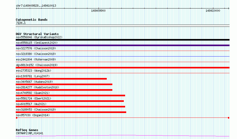Click the left arrow on the chromosome ruler
This screenshot has width=237, height=139.
point(17,8)
